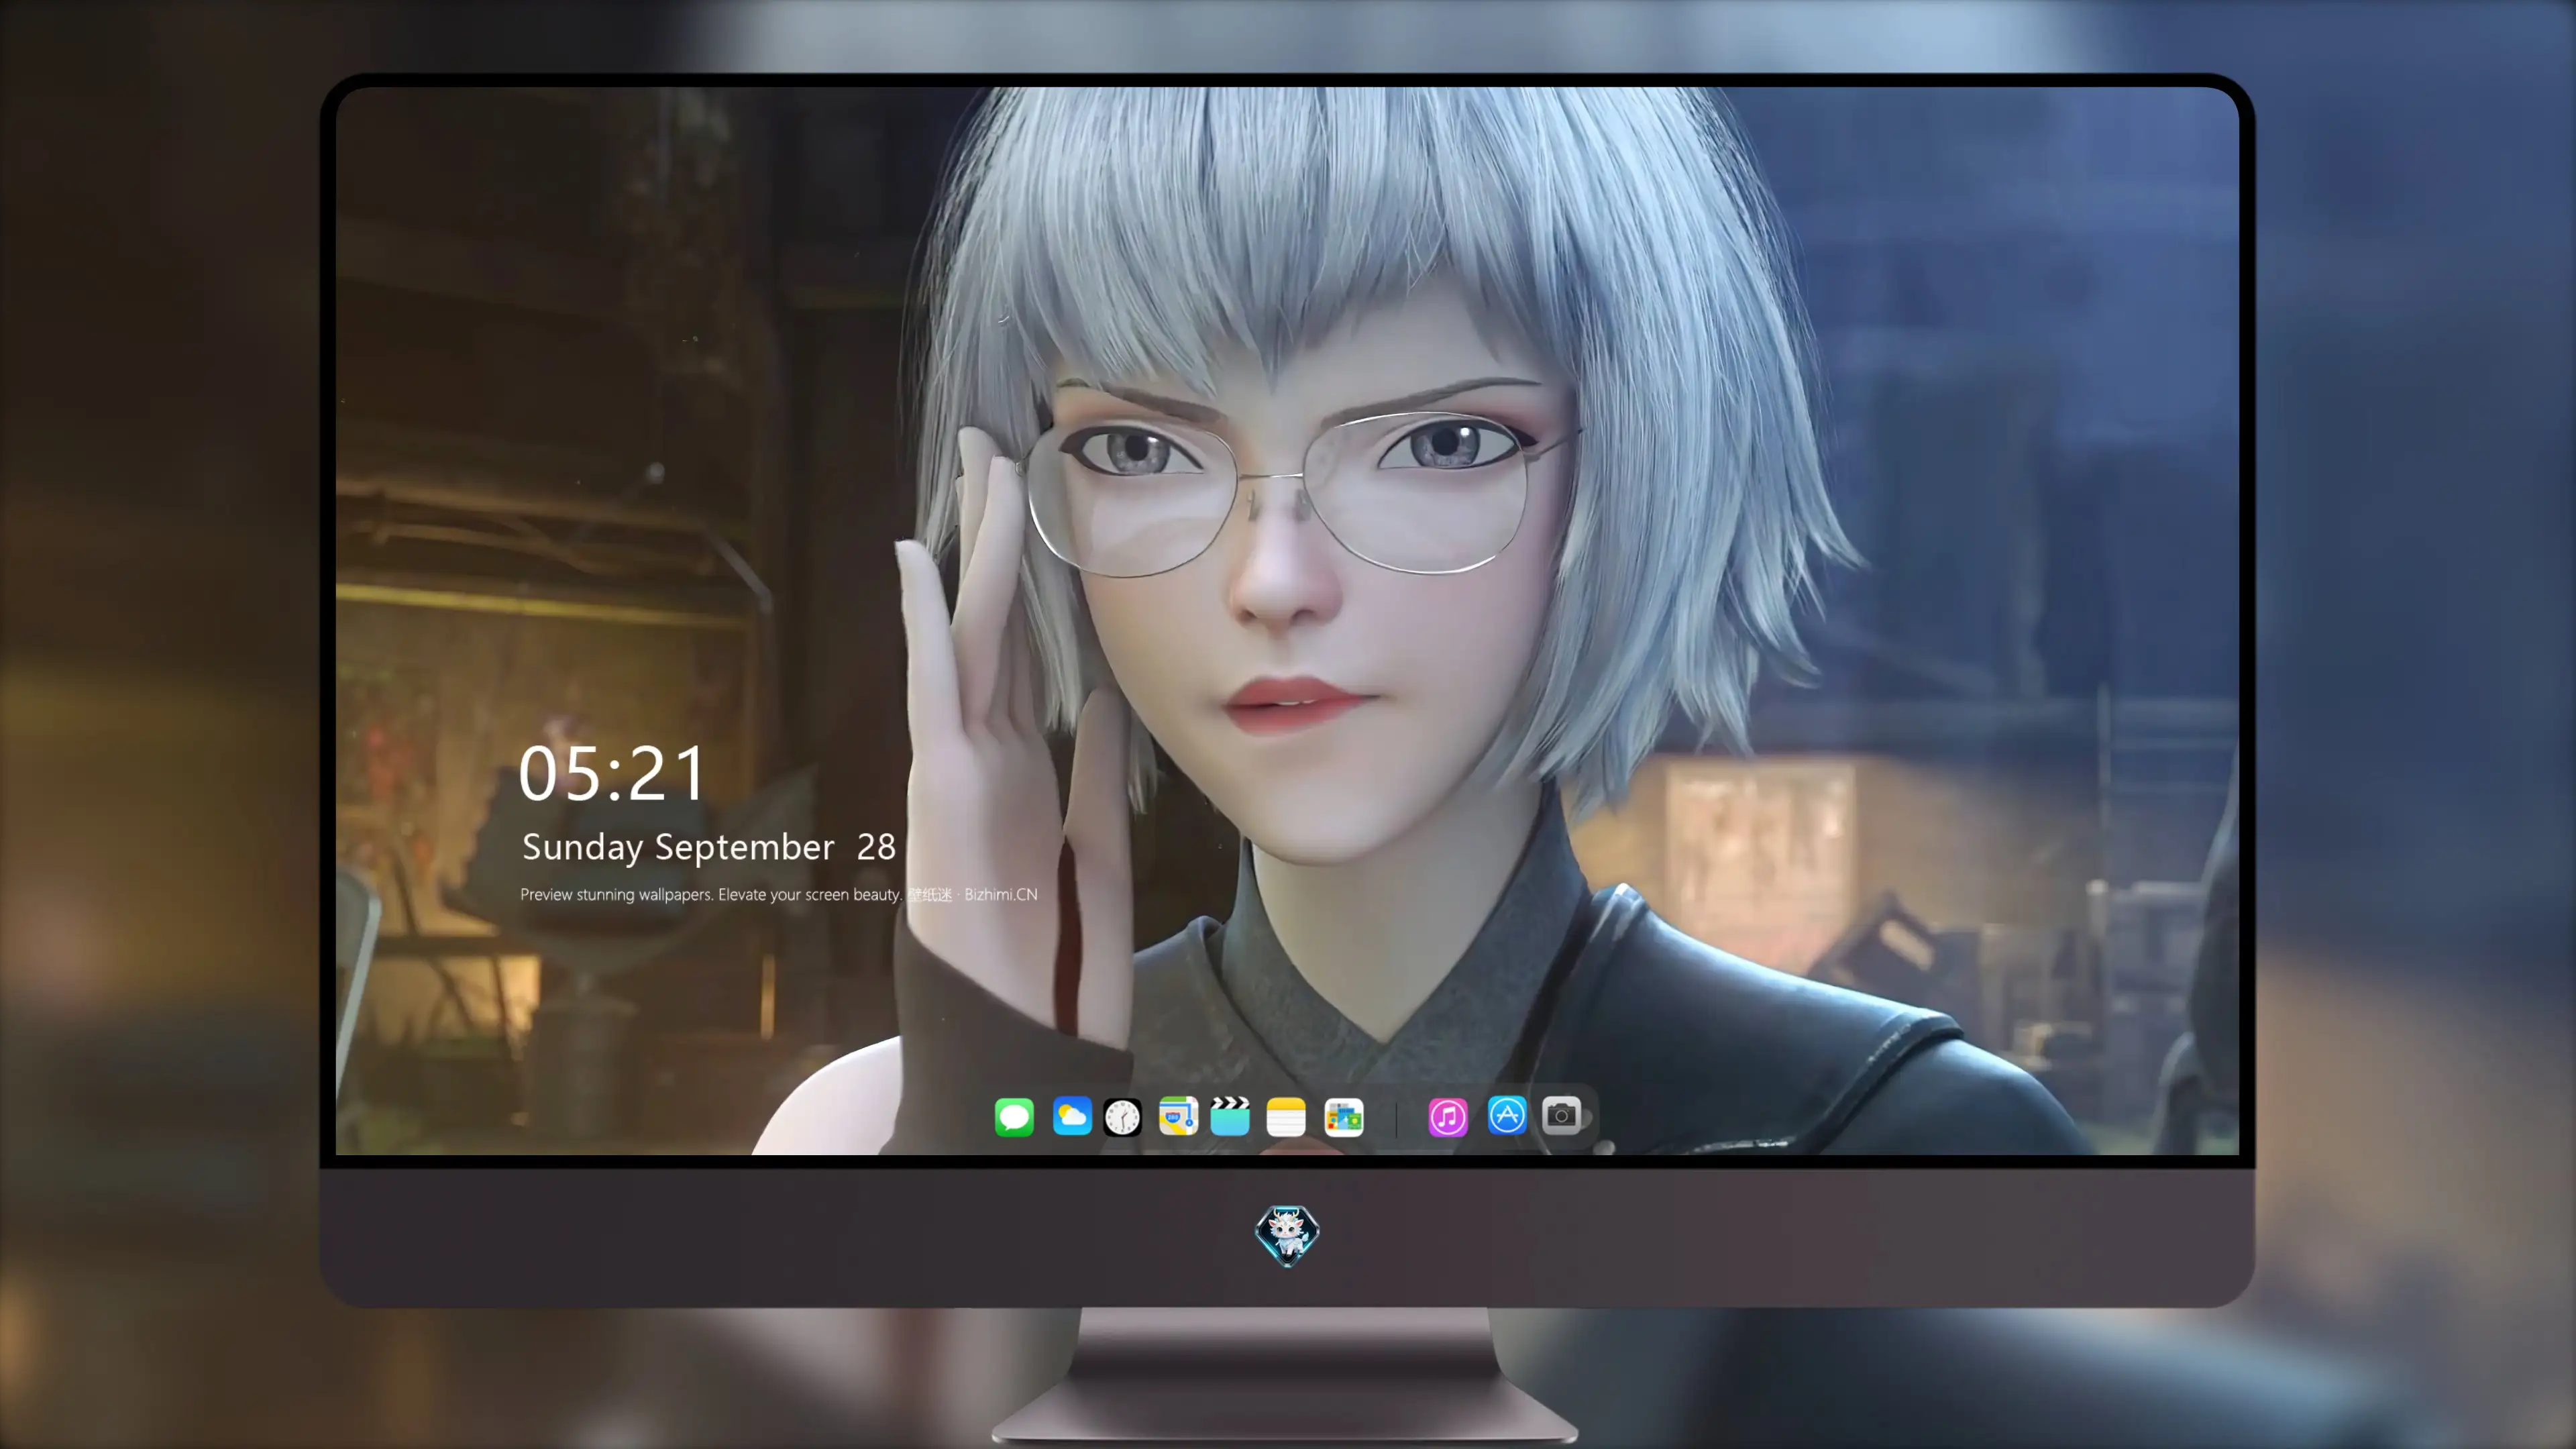Image resolution: width=2576 pixels, height=1449 pixels.
Task: Launch the Maps app from the dock
Action: point(1178,1116)
